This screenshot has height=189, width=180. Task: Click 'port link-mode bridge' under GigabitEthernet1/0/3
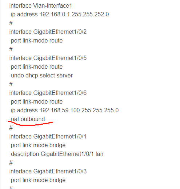38,180
